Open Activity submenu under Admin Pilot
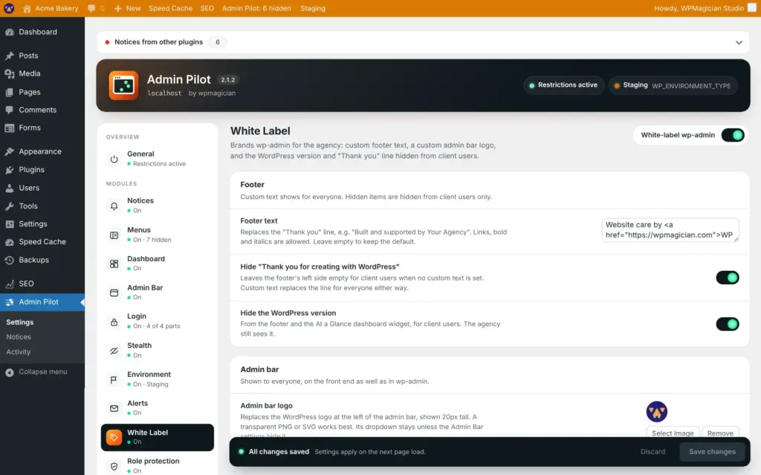Screen dimensions: 761x475 19,352
